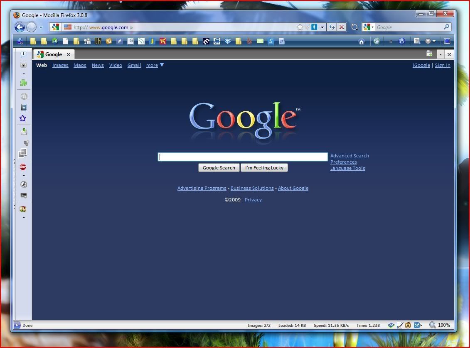Open a new tab with the folder-plus icon
Screen dimensions: 470x348
click(429, 54)
